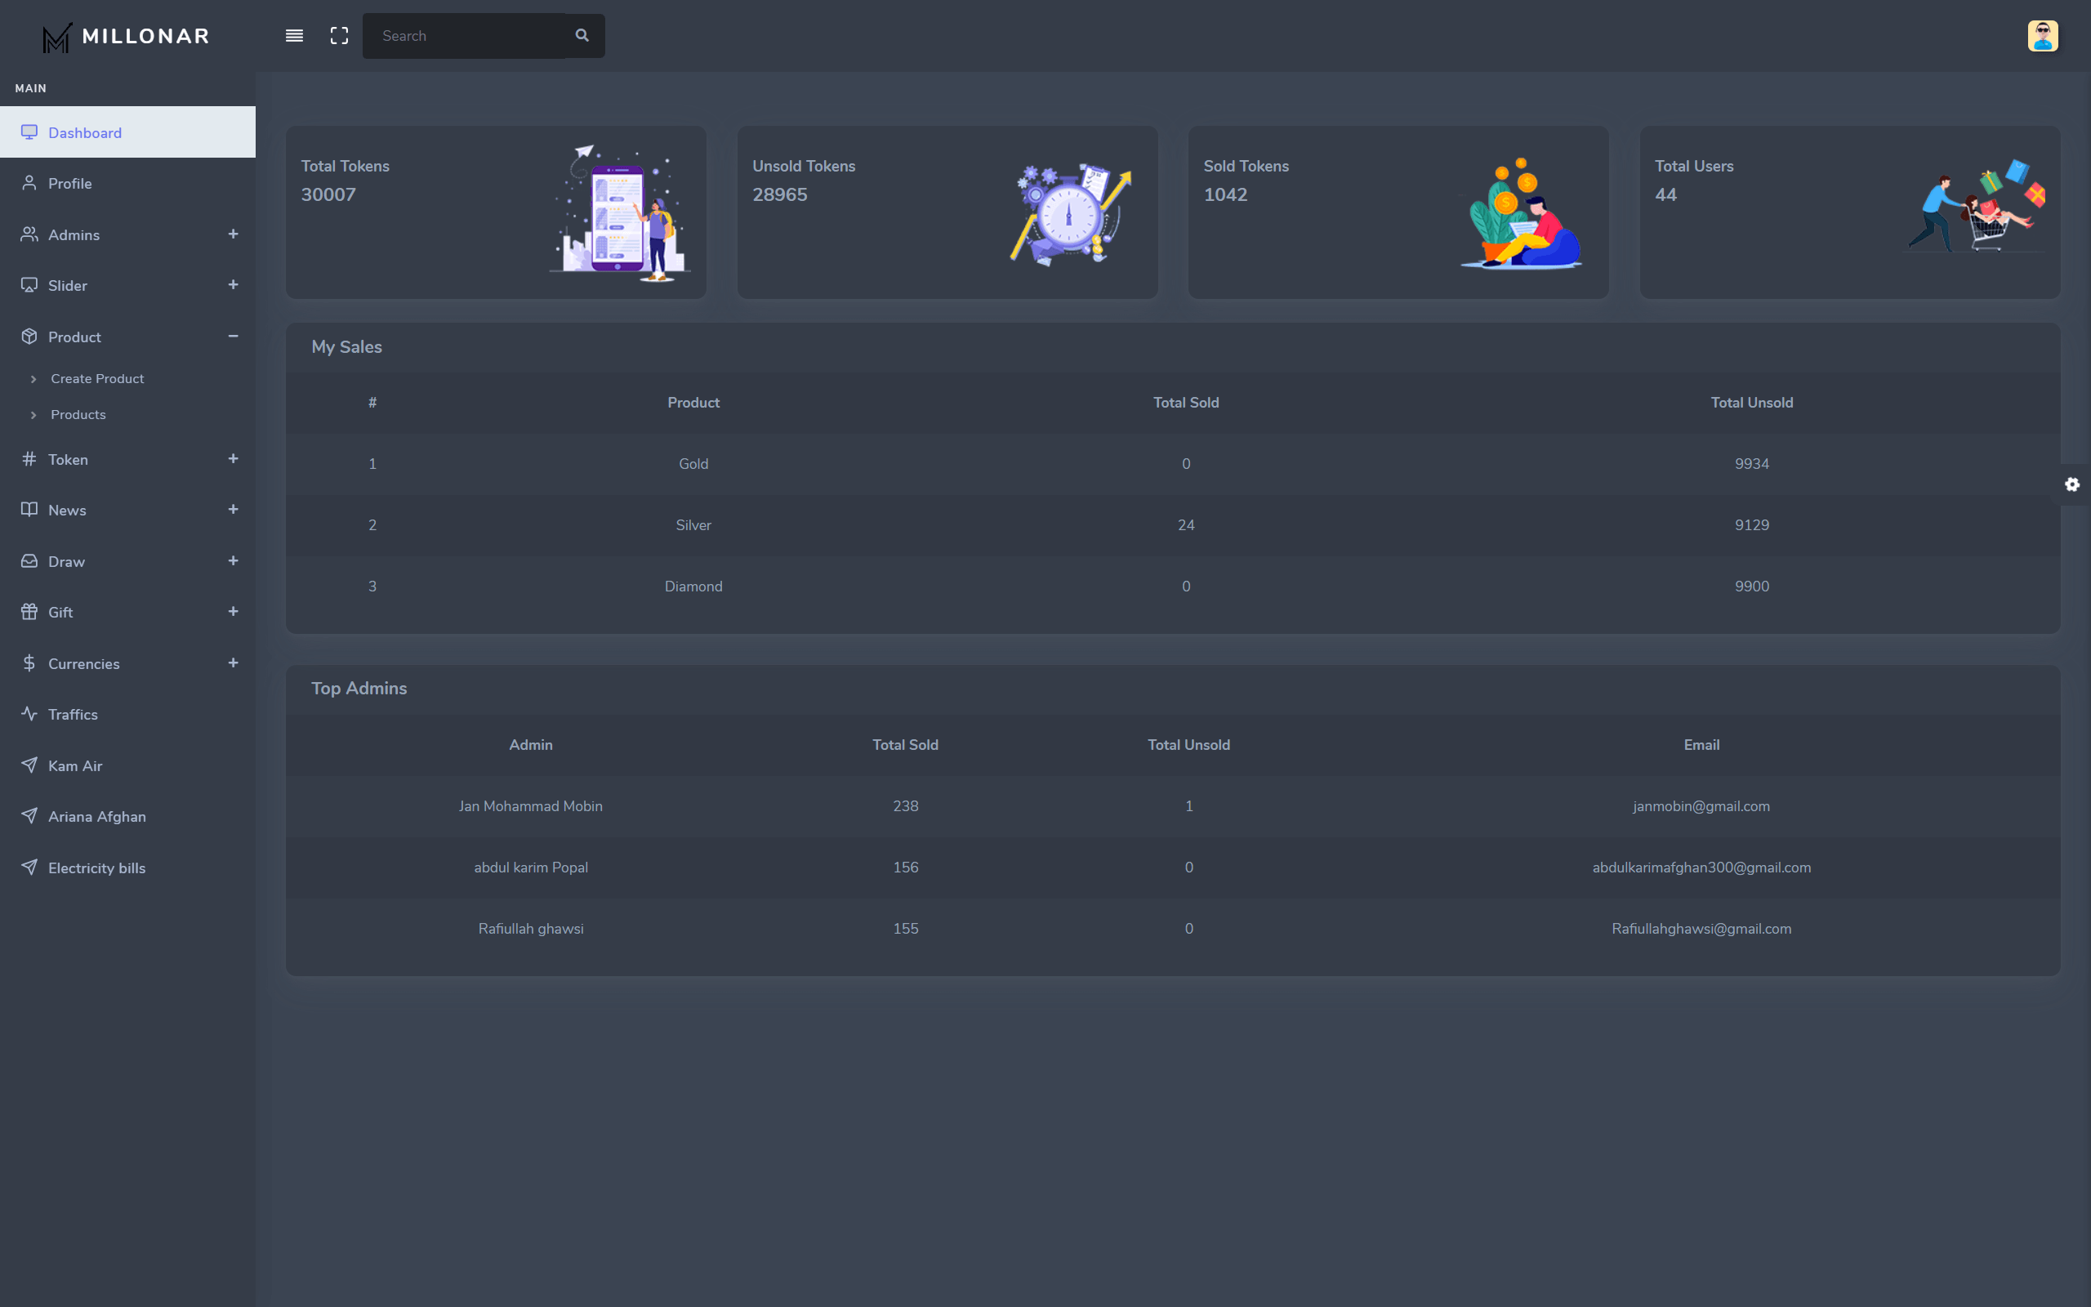Image resolution: width=2091 pixels, height=1307 pixels.
Task: Open the Ariana Afghan link
Action: coord(96,816)
